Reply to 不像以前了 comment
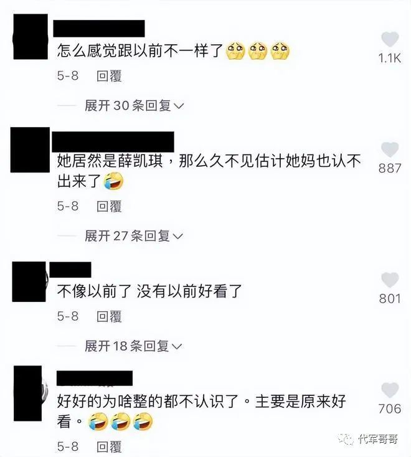Image resolution: width=411 pixels, height=457 pixels. click(x=109, y=316)
